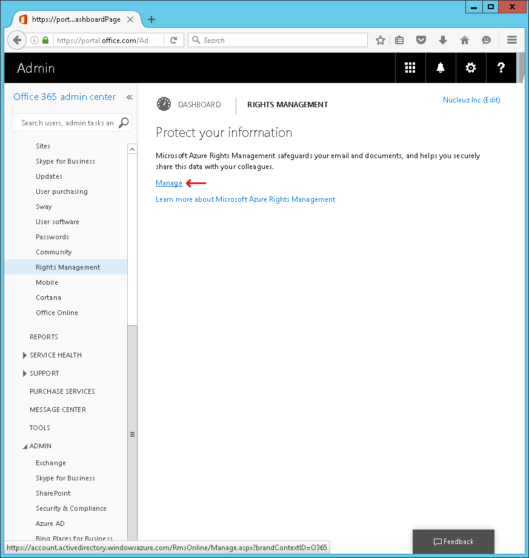Open User purchasing

pos(62,191)
